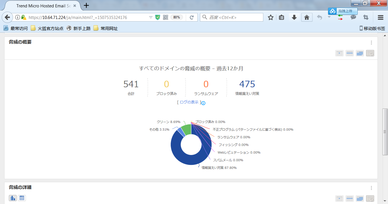This screenshot has width=388, height=204.
Task: Open the 火狐官方站点 bookmark folder
Action: coord(47,28)
